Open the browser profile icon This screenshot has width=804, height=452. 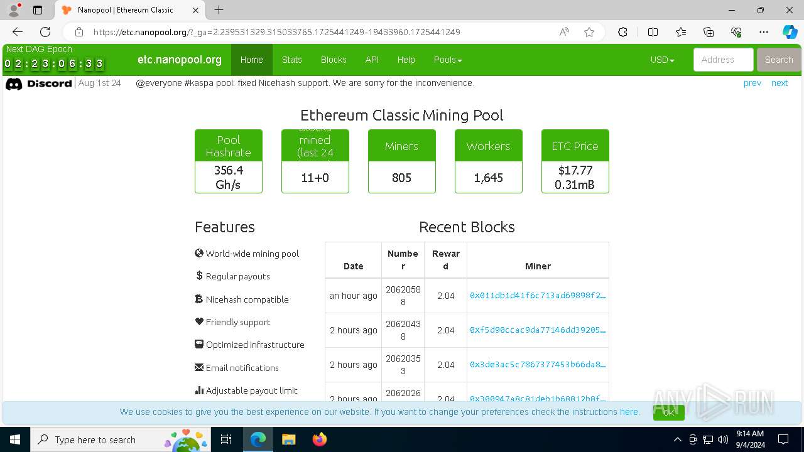point(14,10)
